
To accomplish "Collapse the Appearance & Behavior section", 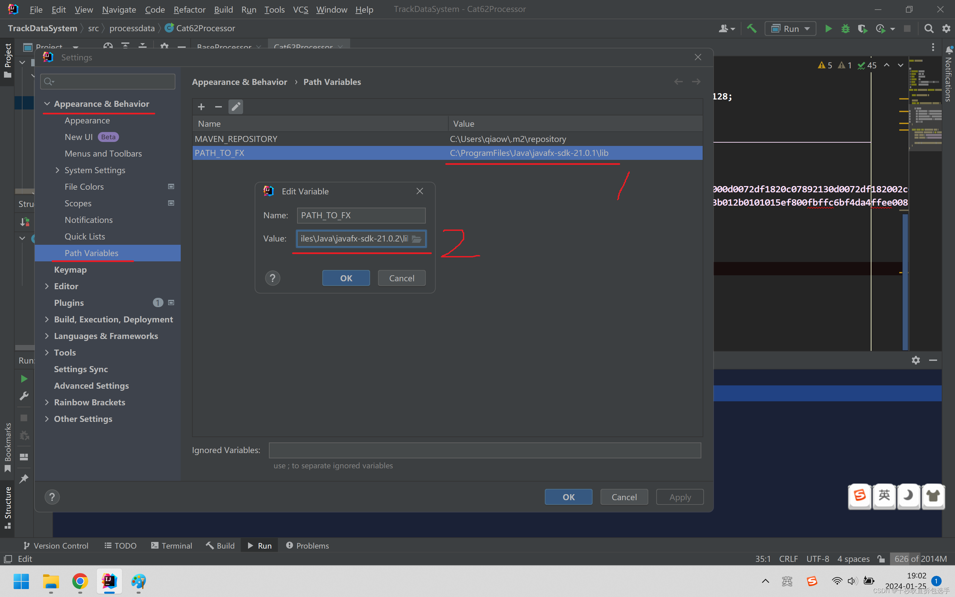I will [47, 103].
